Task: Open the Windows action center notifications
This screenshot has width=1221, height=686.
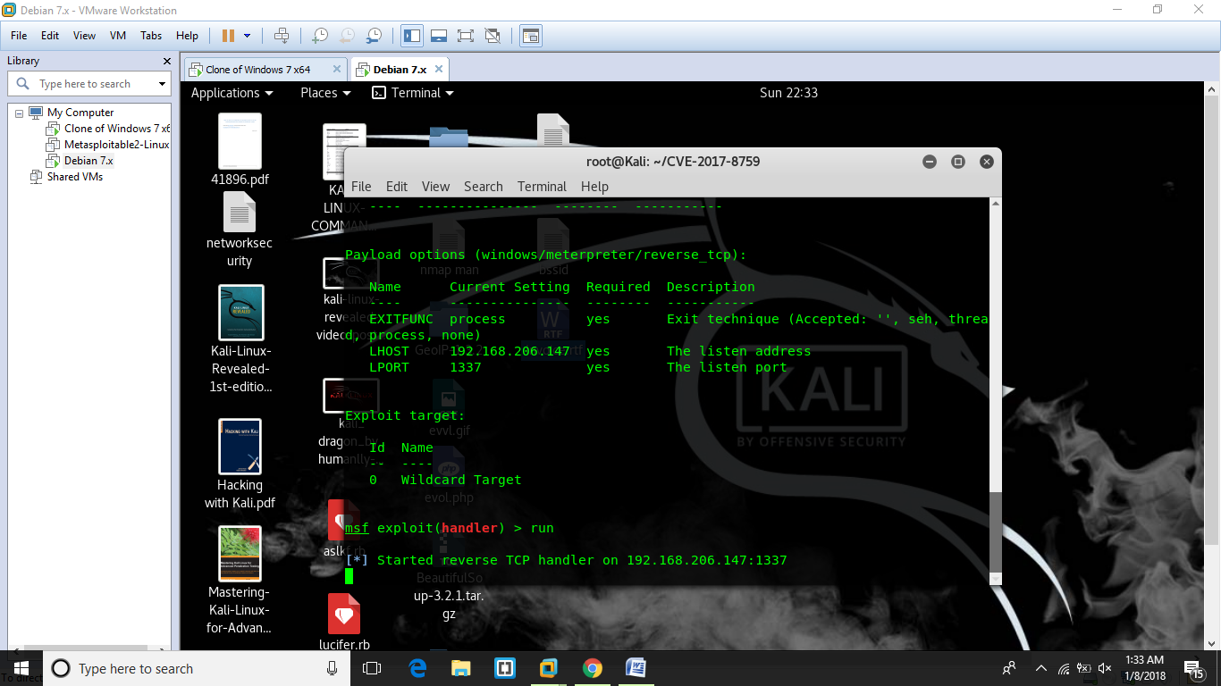Action: 1192,668
